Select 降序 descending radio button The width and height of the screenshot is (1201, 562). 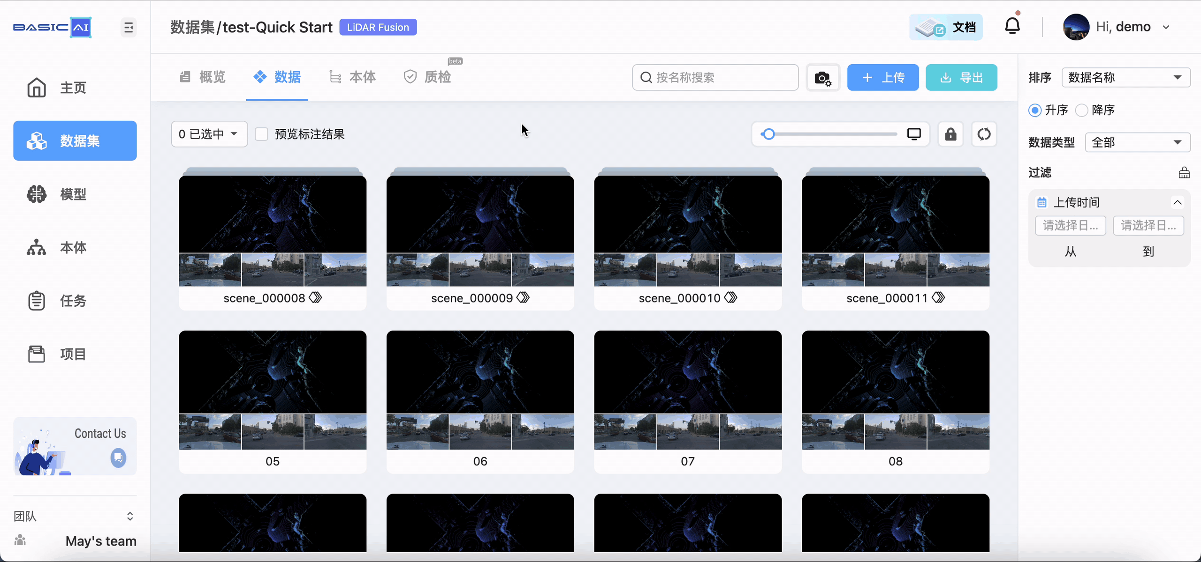[1081, 110]
